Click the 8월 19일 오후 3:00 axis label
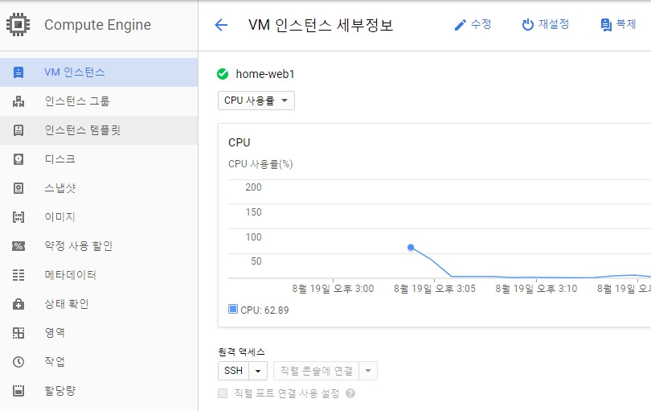Viewport: 651px width, 411px height. [333, 289]
